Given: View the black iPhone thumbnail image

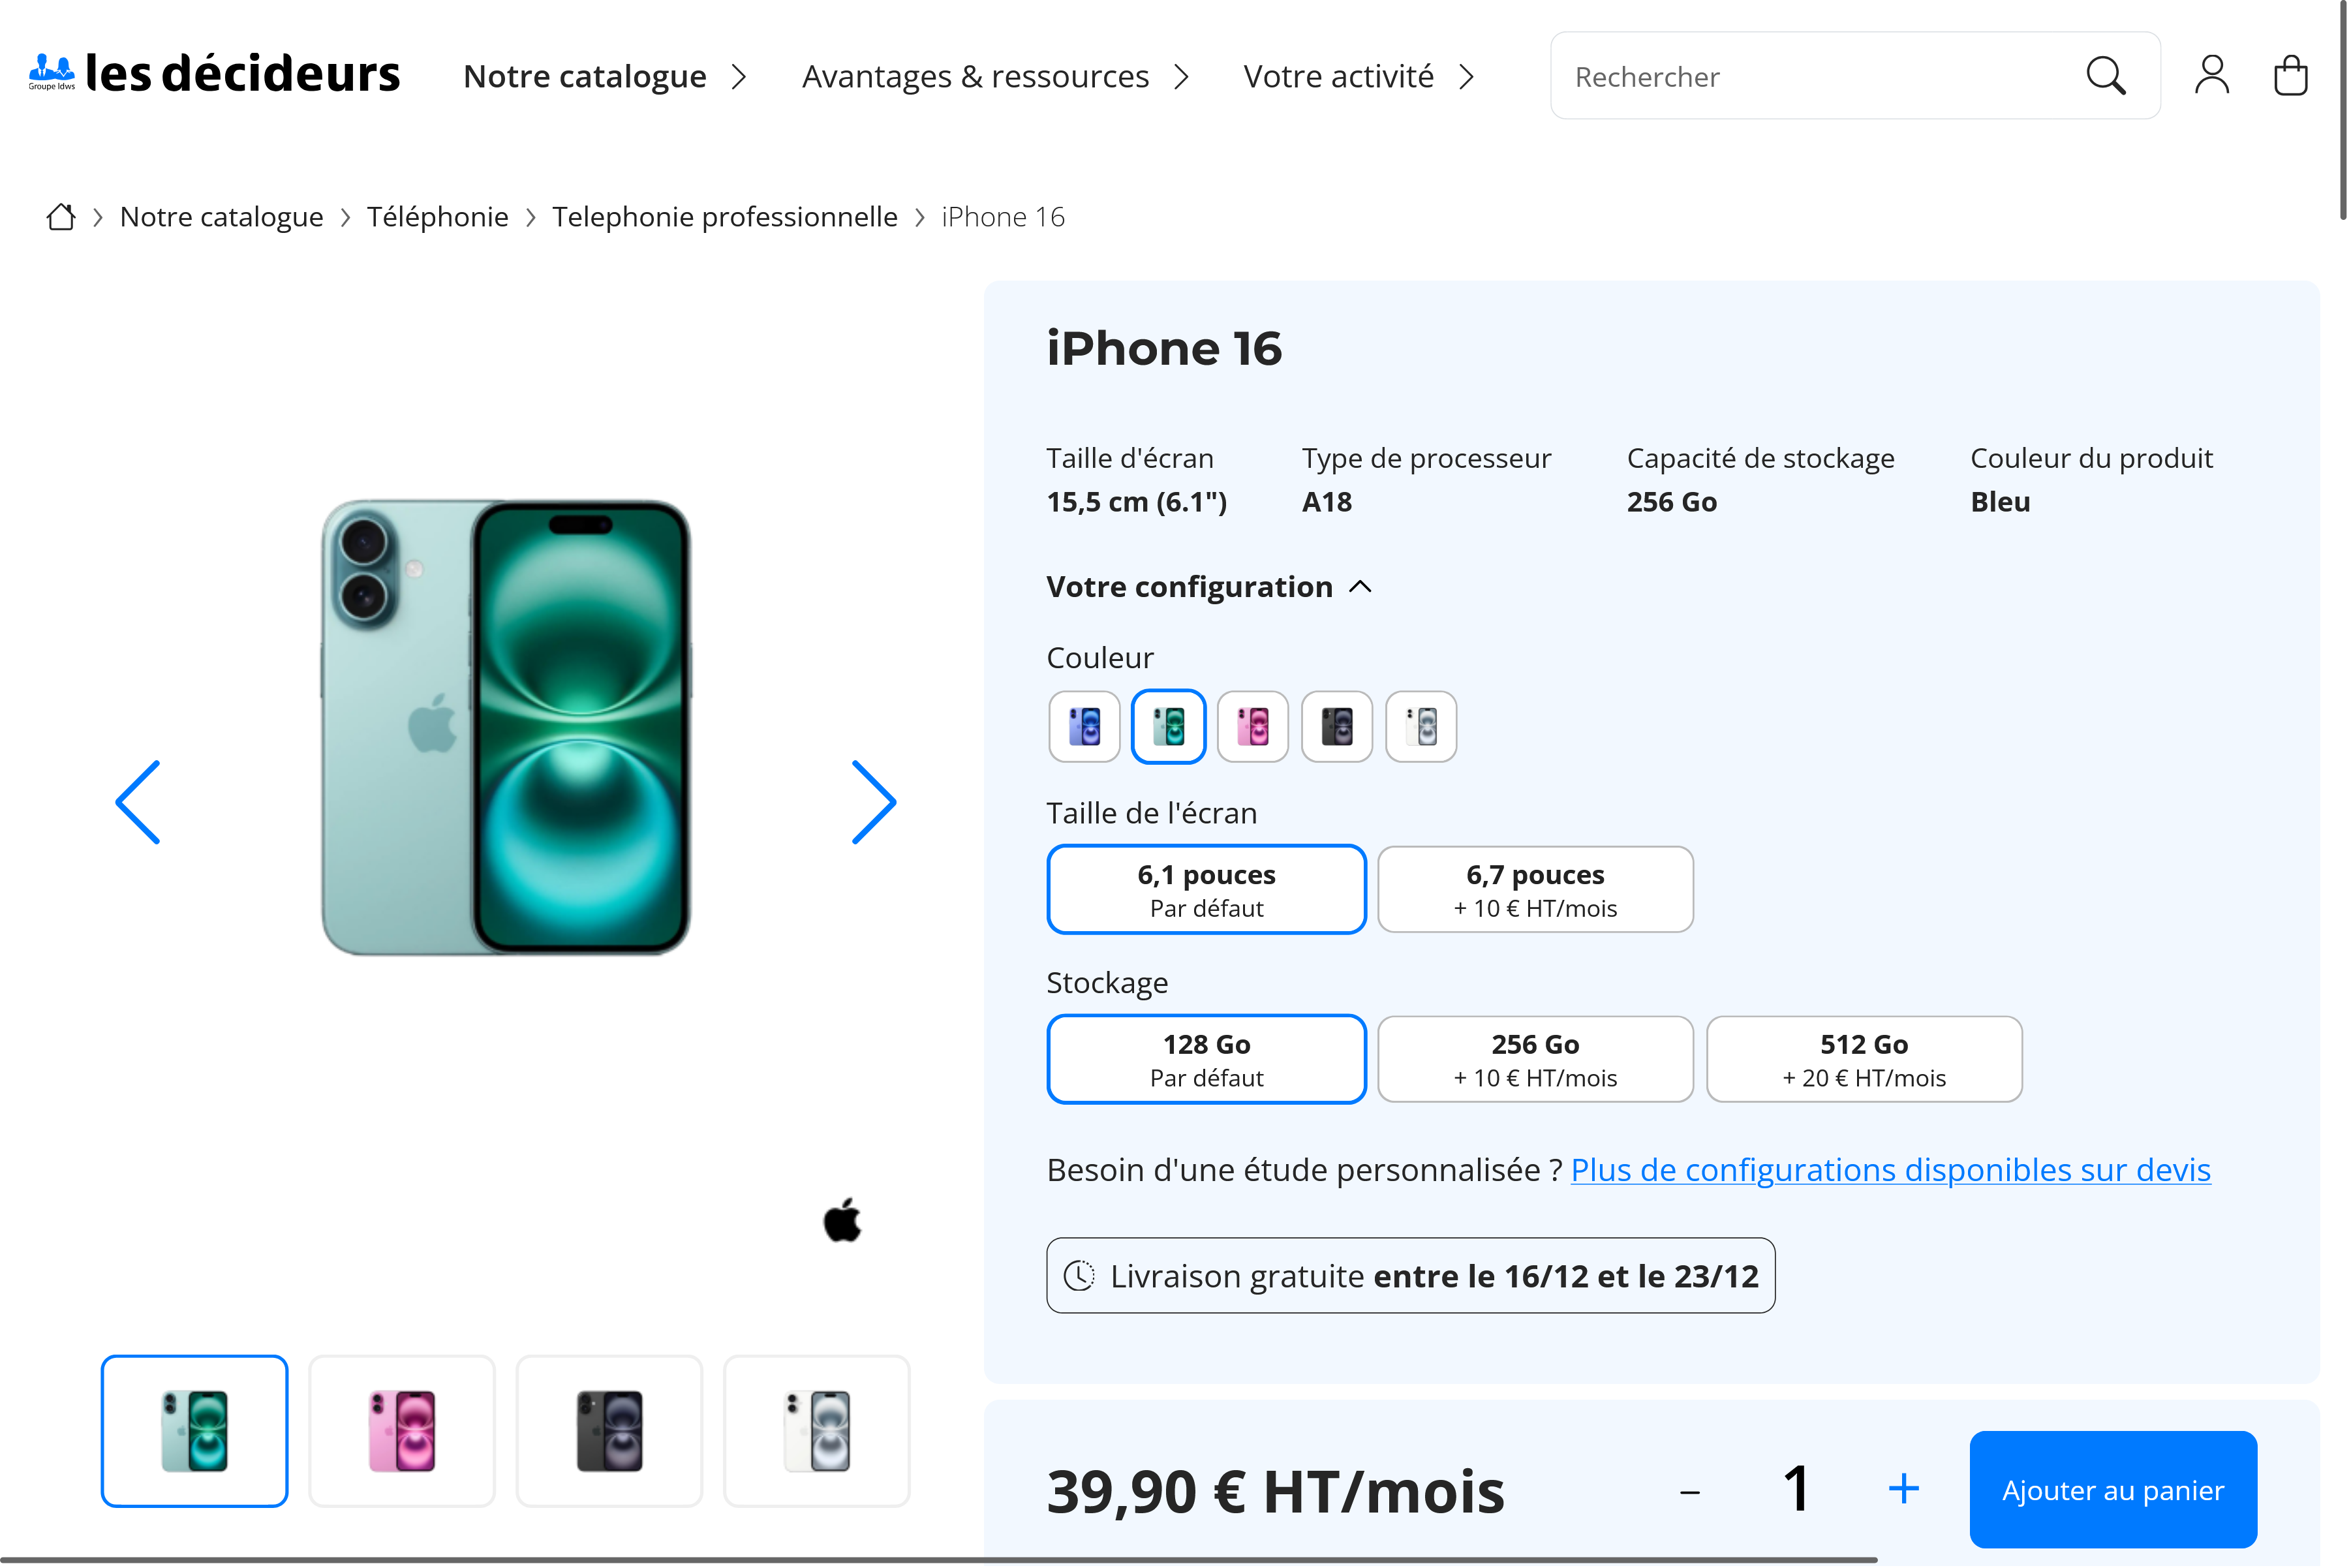Looking at the screenshot, I should click(x=609, y=1431).
